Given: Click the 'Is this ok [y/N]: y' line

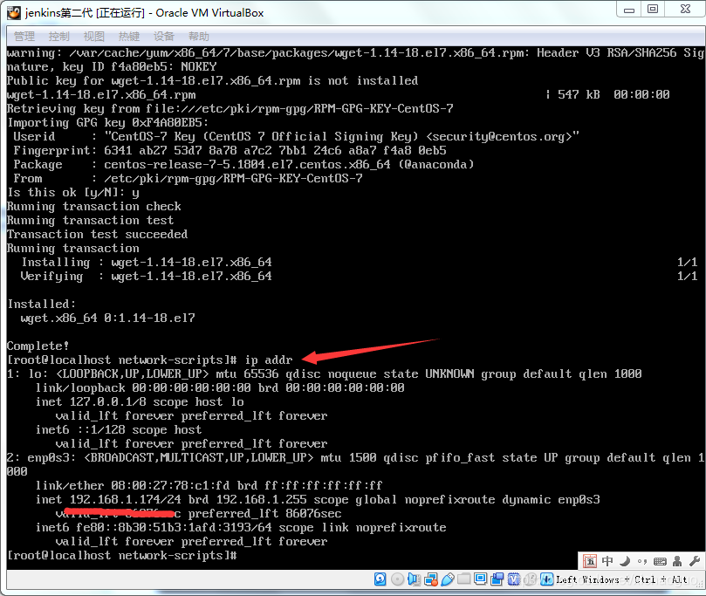Looking at the screenshot, I should 73,193.
